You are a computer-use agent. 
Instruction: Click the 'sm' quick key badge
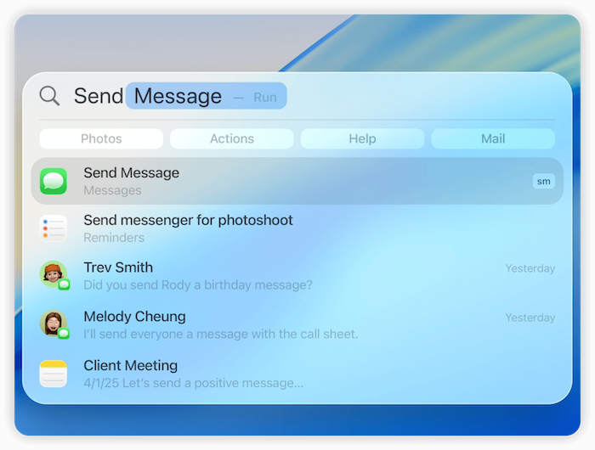click(x=542, y=181)
